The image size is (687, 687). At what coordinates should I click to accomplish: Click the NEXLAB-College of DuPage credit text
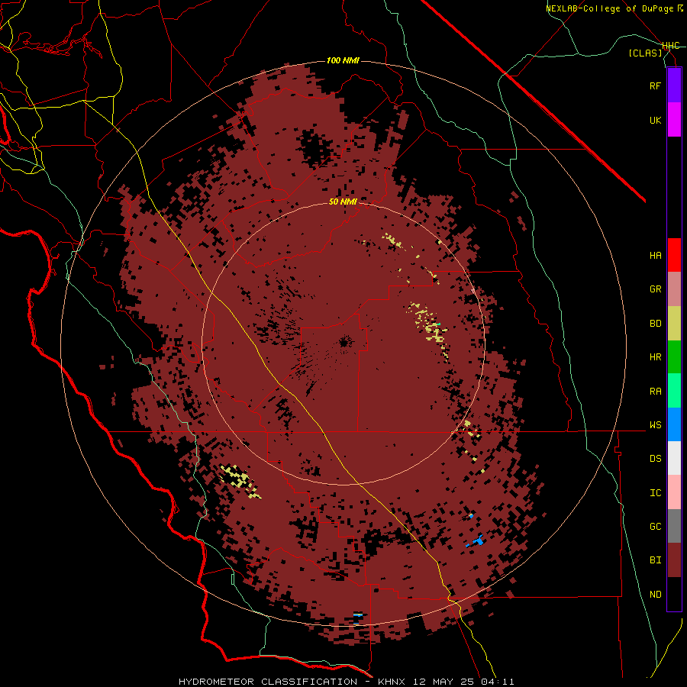[610, 8]
